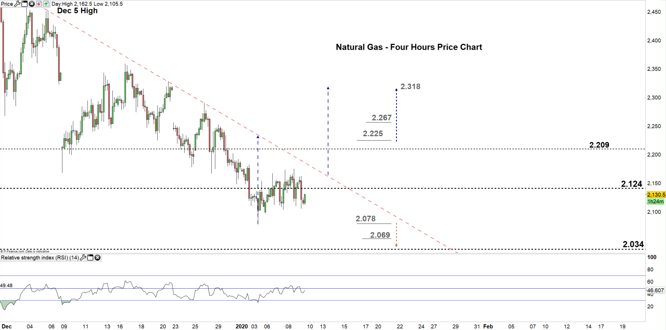Click the RSI 49.48 reading text
This screenshot has width=666, height=330.
6,285
